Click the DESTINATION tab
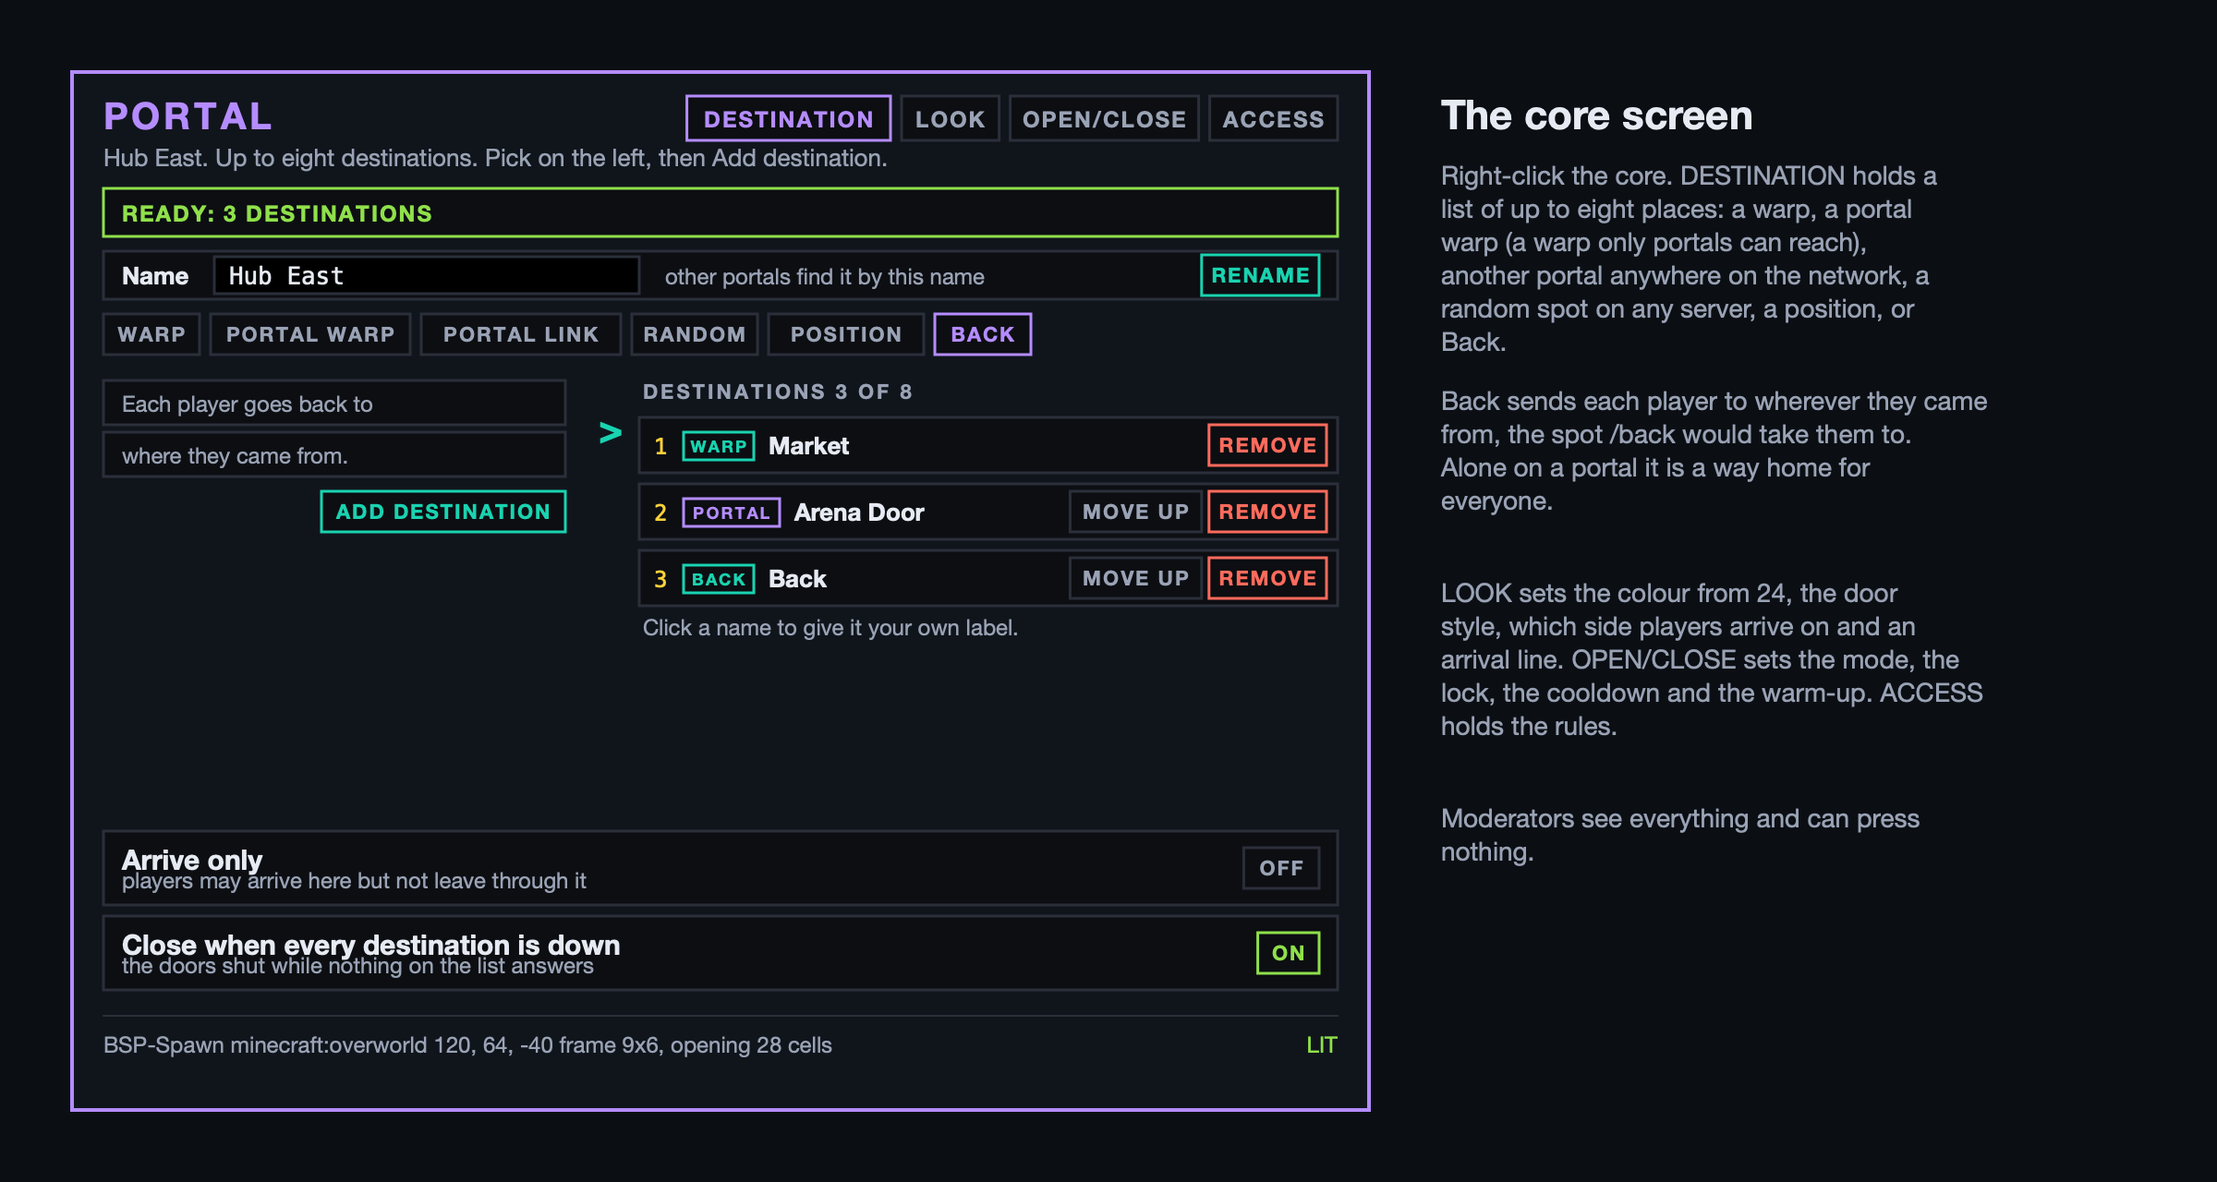2217x1182 pixels. tap(788, 119)
